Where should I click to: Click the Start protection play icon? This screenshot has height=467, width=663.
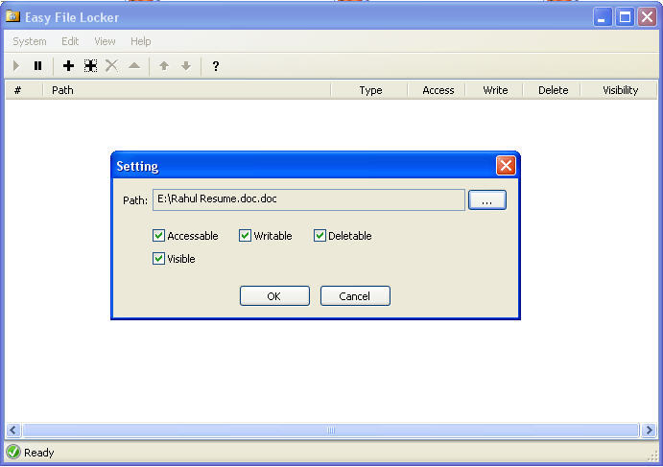(16, 66)
